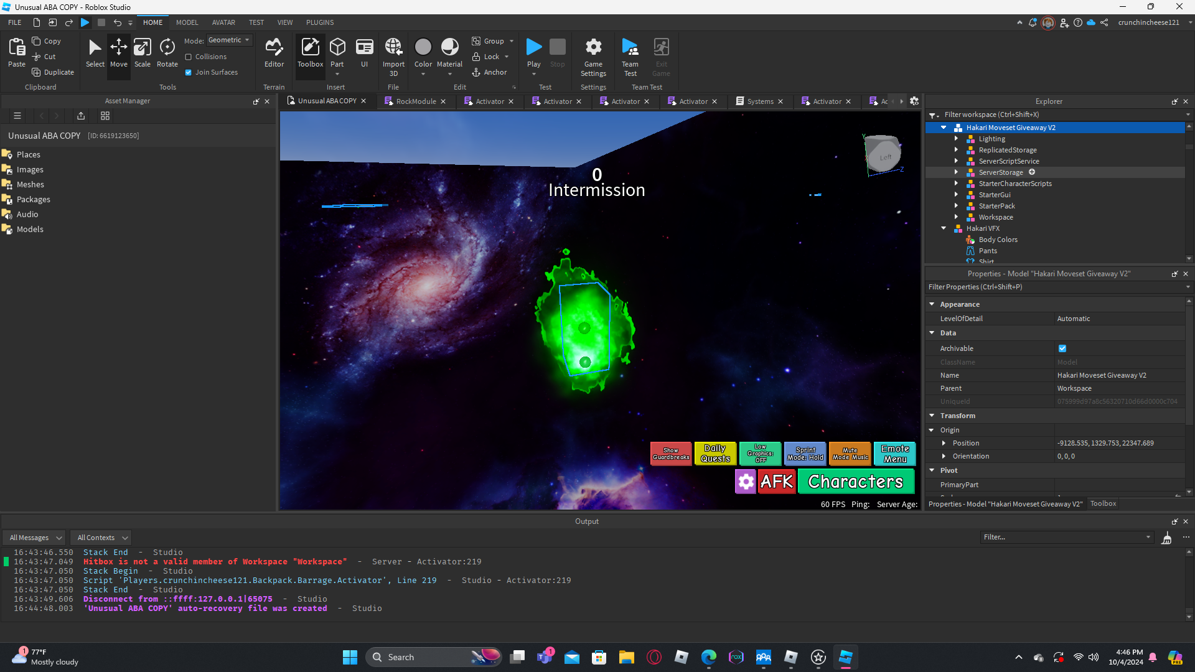Screen dimensions: 1195x672
Task: Expand the Position property
Action: [944, 443]
